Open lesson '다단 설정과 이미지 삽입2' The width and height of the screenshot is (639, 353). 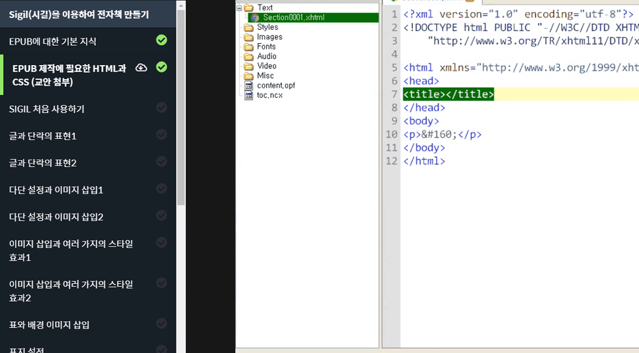(x=56, y=217)
